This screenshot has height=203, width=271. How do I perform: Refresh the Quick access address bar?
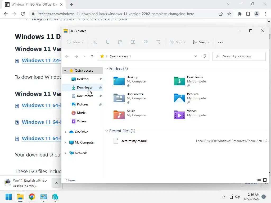click(x=204, y=56)
